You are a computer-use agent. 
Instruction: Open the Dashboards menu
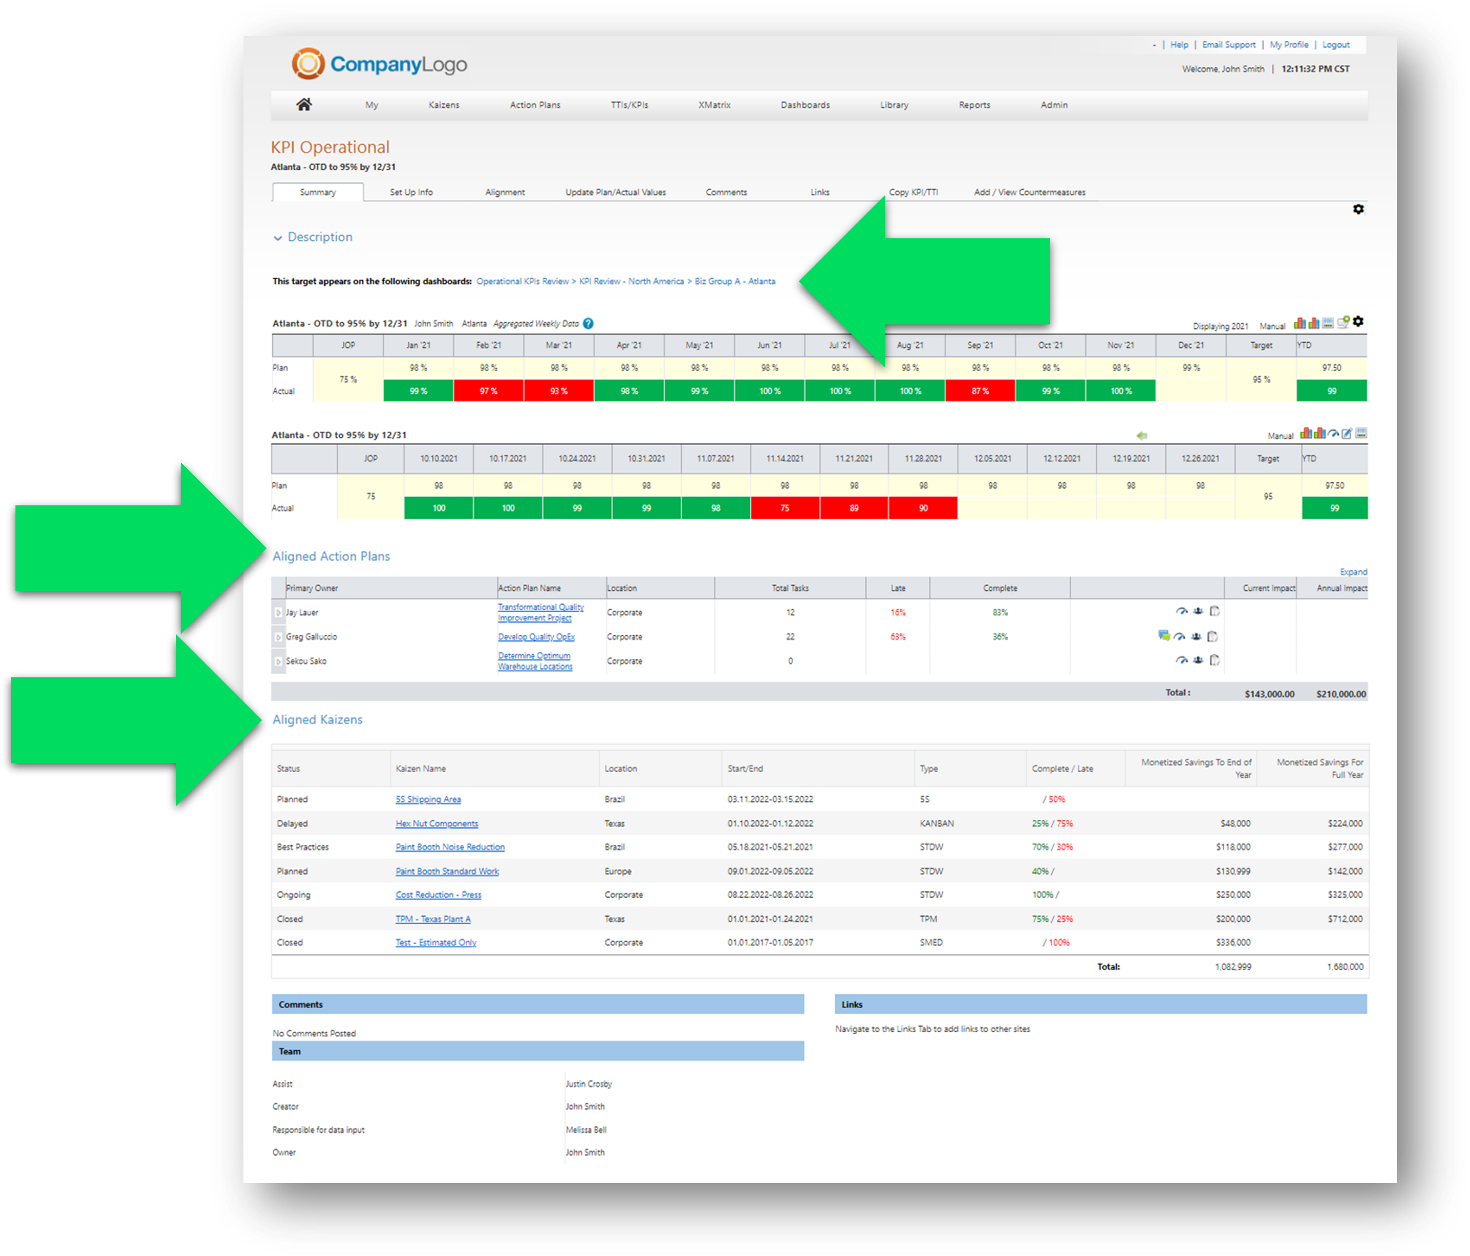804,105
